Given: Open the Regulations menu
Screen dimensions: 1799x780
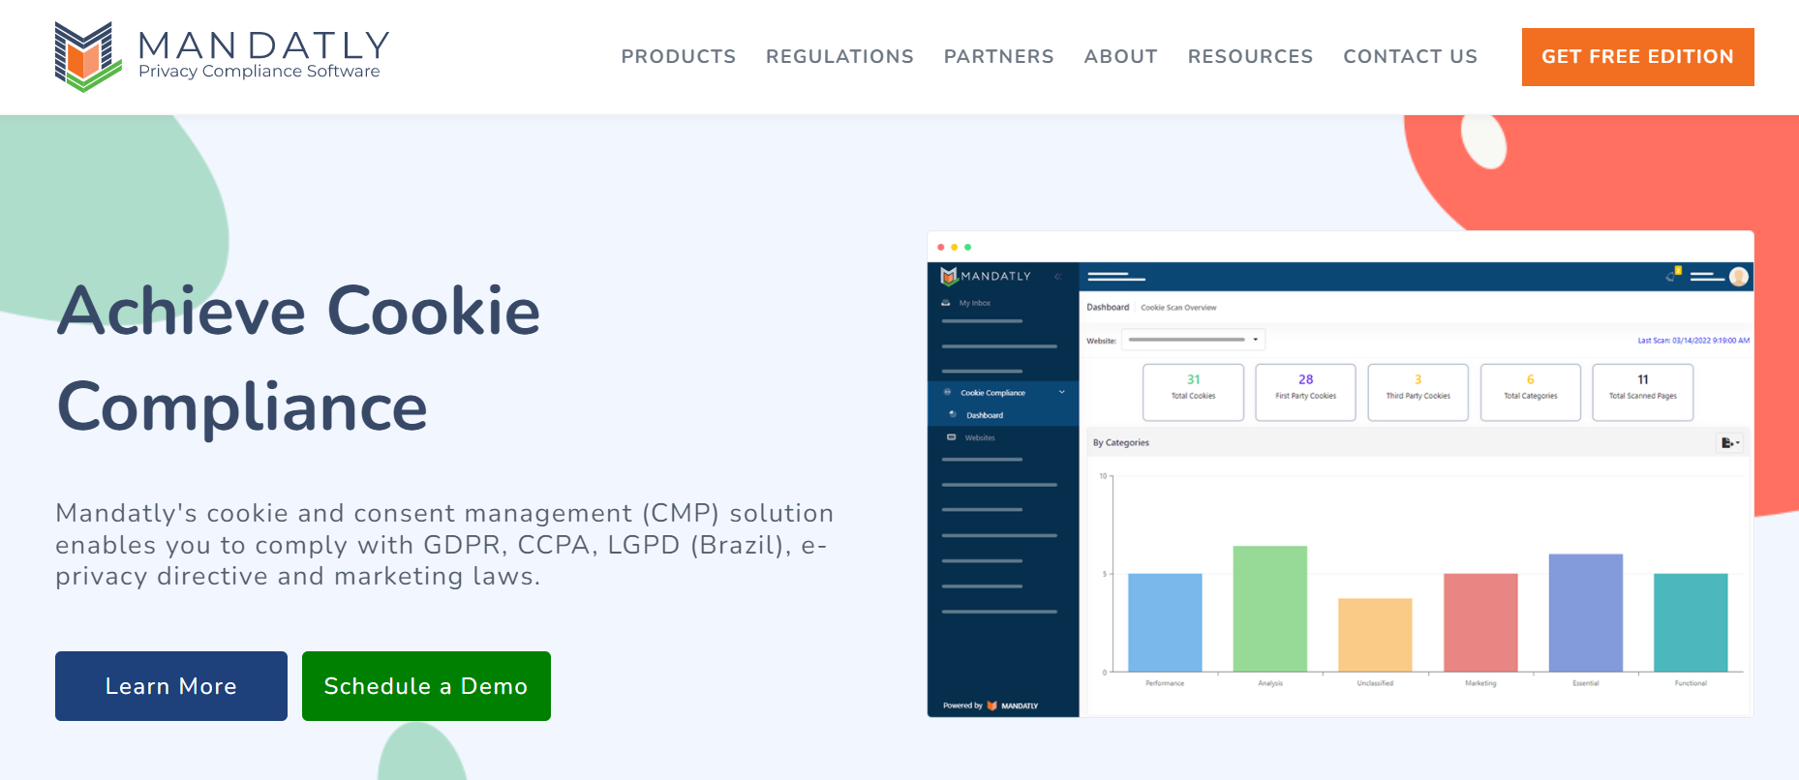Looking at the screenshot, I should click(x=839, y=57).
